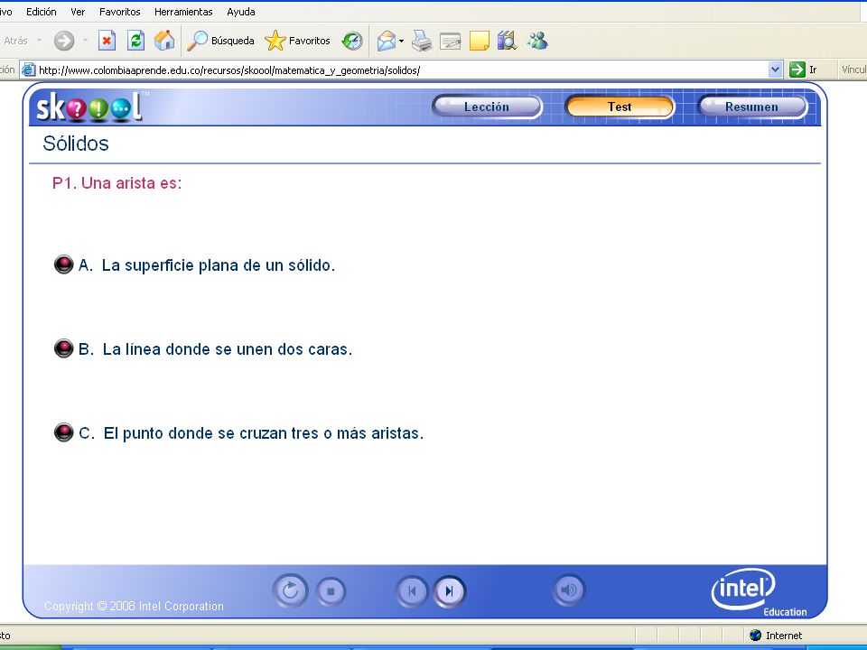Open Búsqueda search in toolbar
This screenshot has height=650, width=867.
pyautogui.click(x=220, y=41)
